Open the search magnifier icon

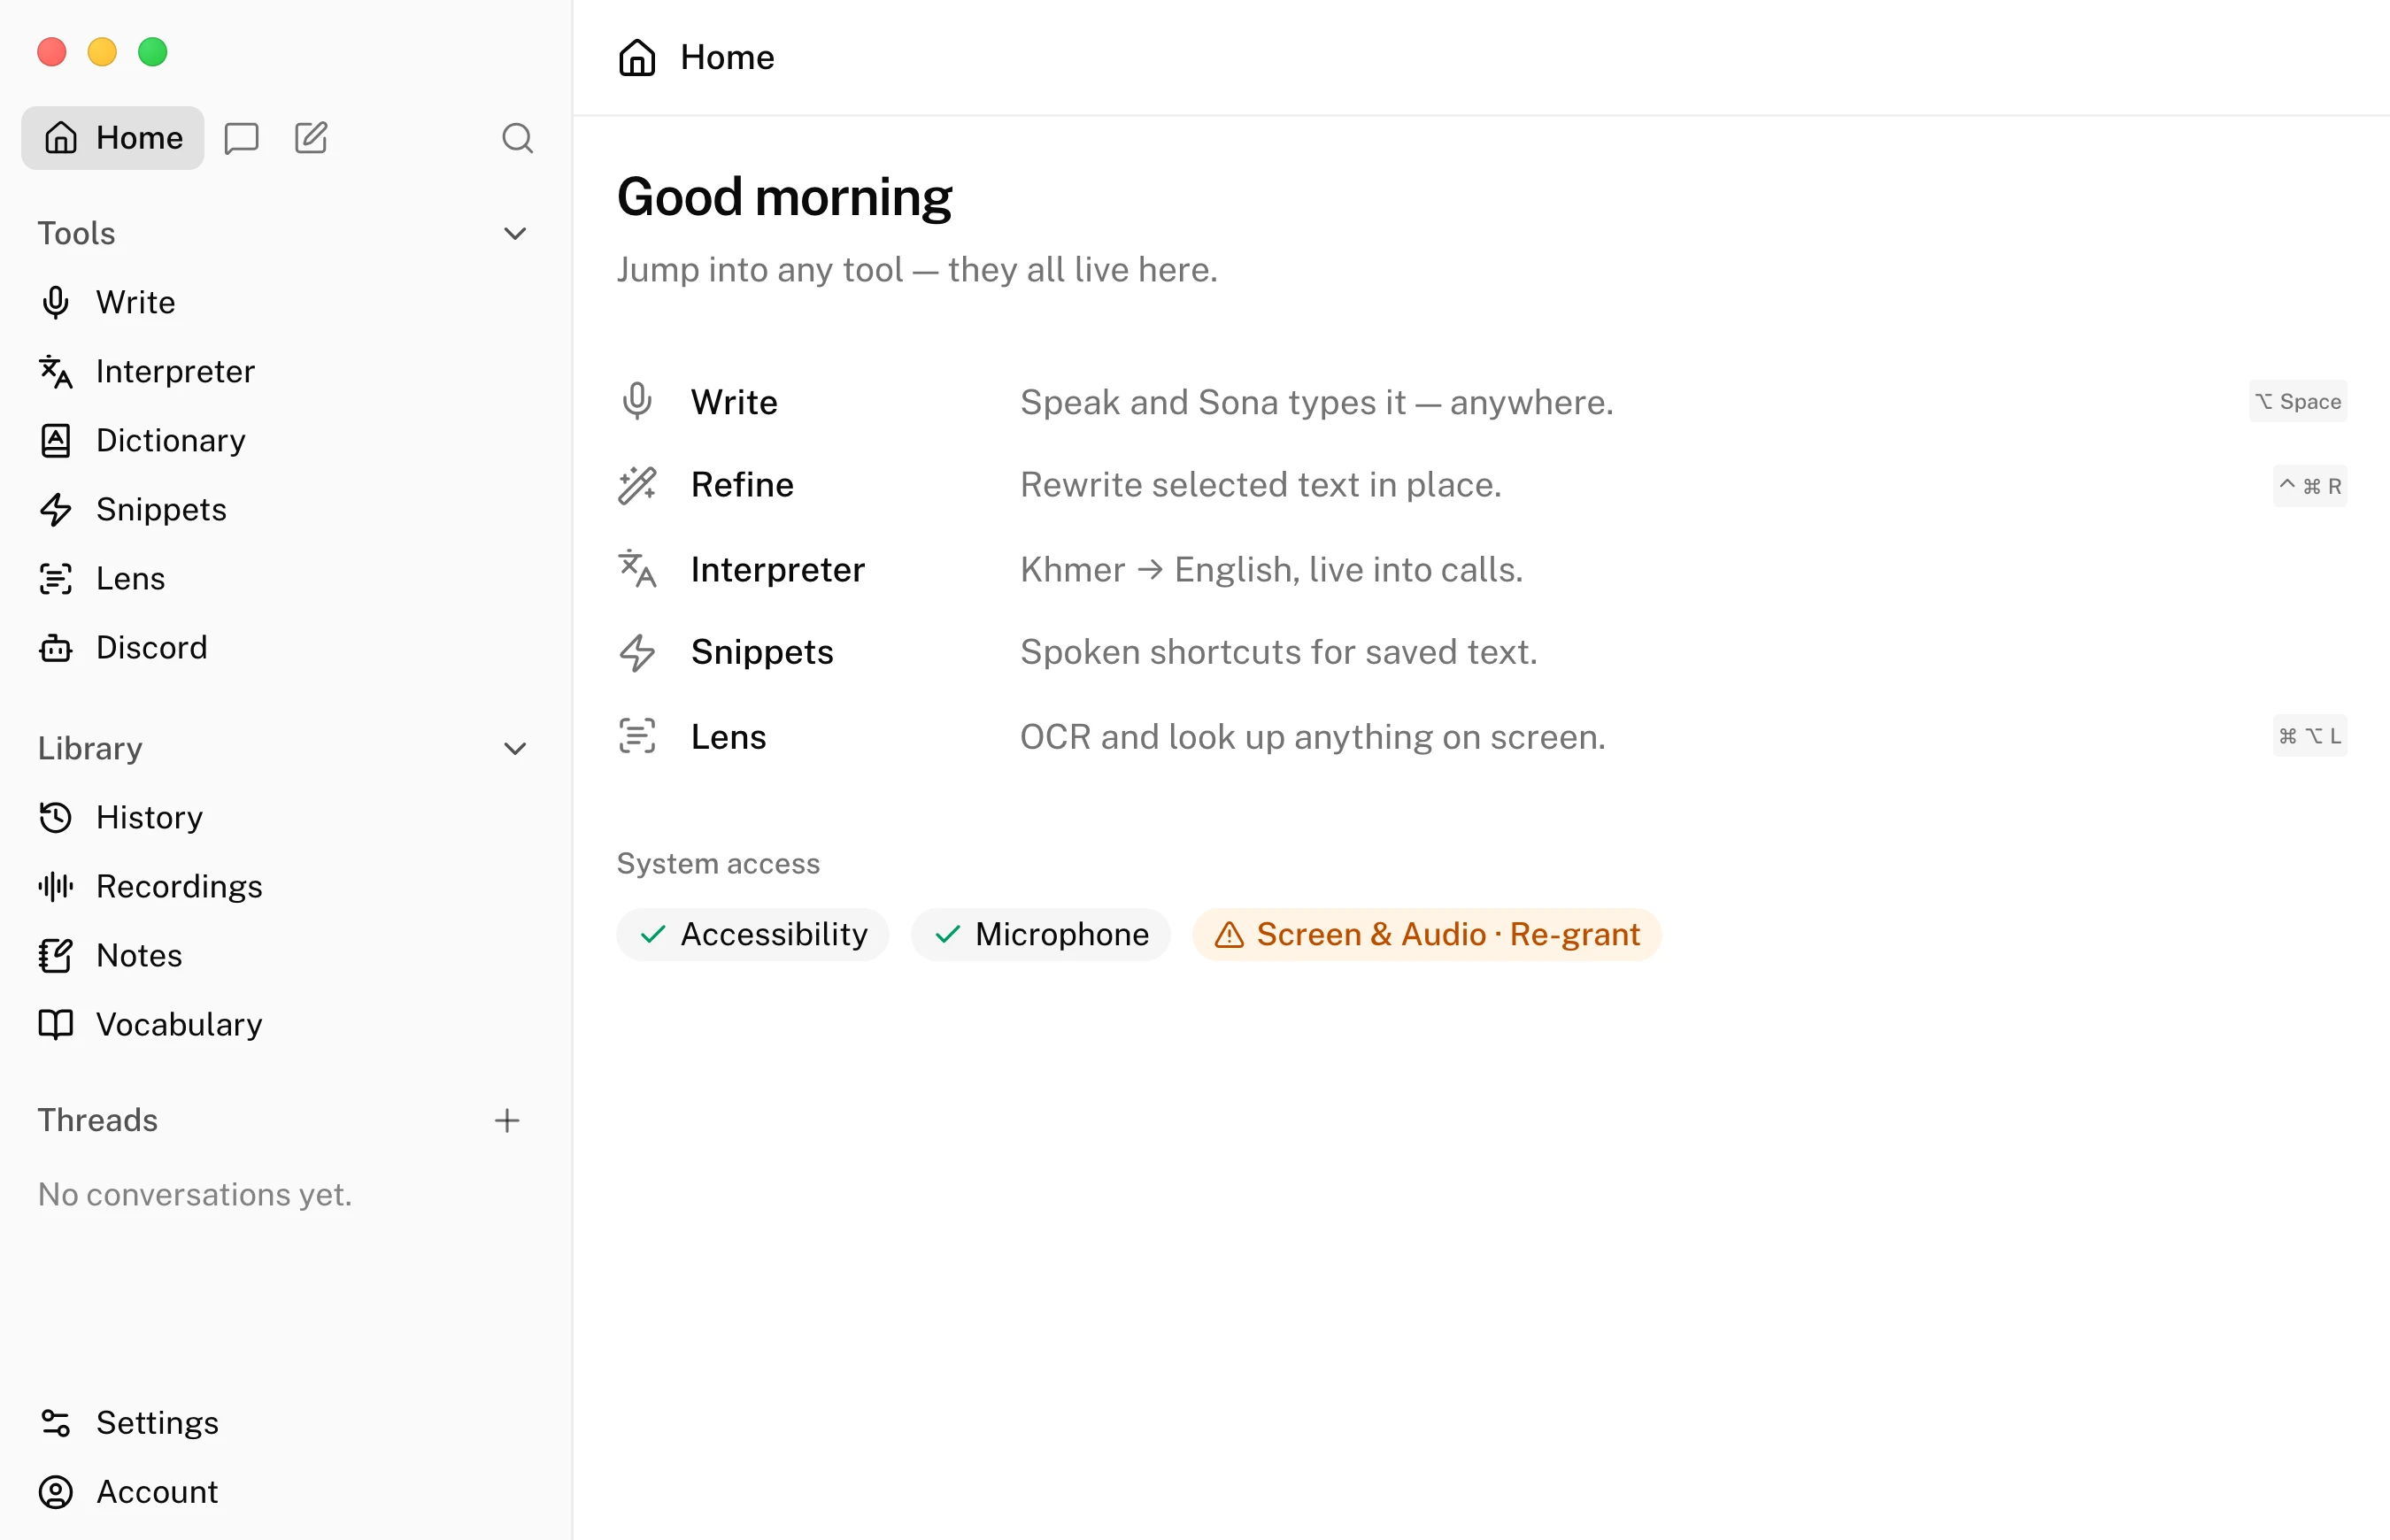click(x=517, y=138)
